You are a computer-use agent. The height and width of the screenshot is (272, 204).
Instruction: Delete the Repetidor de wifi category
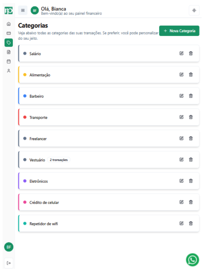coord(191,223)
